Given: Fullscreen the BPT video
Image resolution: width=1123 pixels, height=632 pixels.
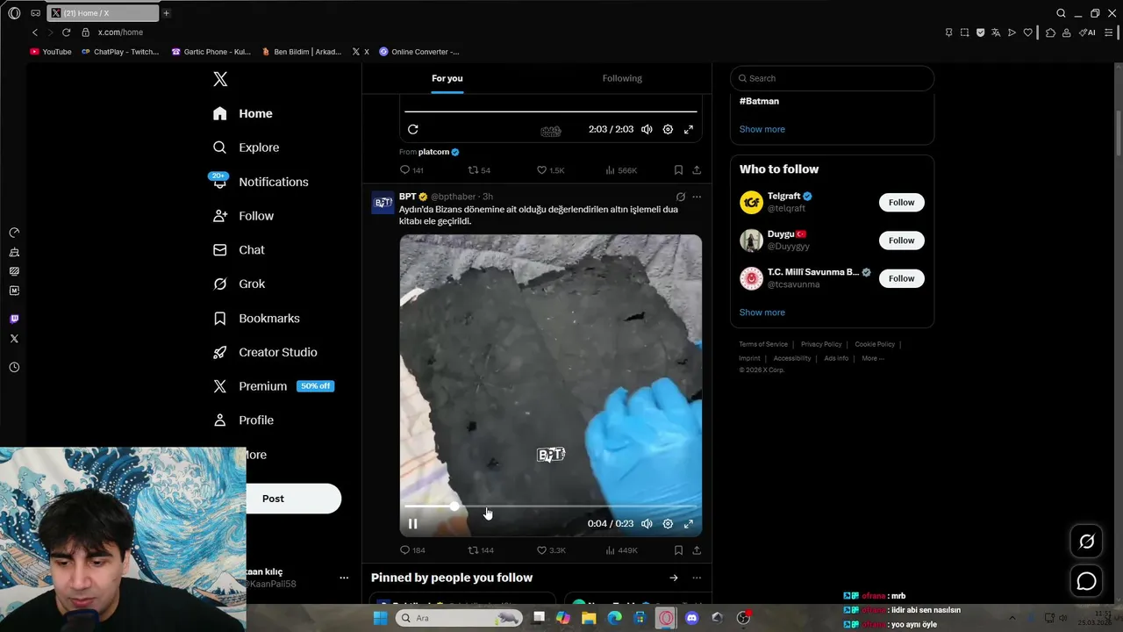Looking at the screenshot, I should 689,524.
